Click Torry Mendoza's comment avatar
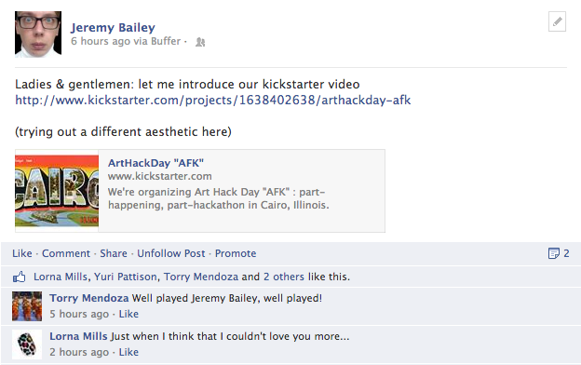The image size is (581, 365). point(27,306)
